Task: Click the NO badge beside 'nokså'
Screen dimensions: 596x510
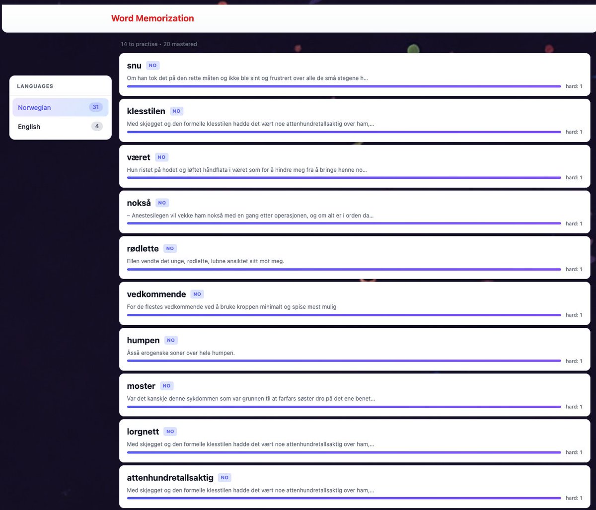Action: click(x=162, y=203)
